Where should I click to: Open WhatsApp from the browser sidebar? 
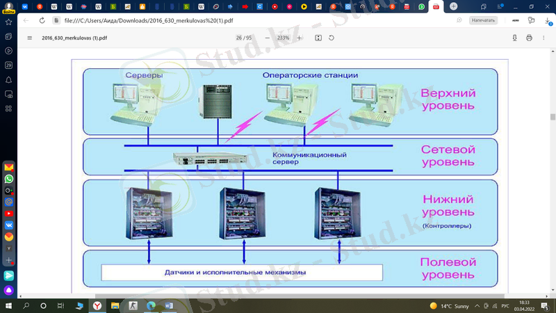pyautogui.click(x=9, y=179)
